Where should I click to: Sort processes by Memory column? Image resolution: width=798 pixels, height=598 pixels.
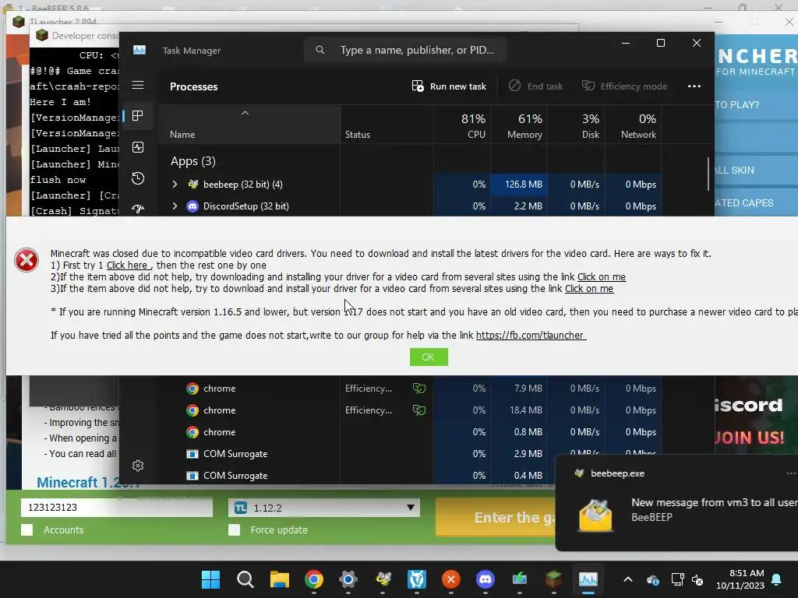click(519, 126)
